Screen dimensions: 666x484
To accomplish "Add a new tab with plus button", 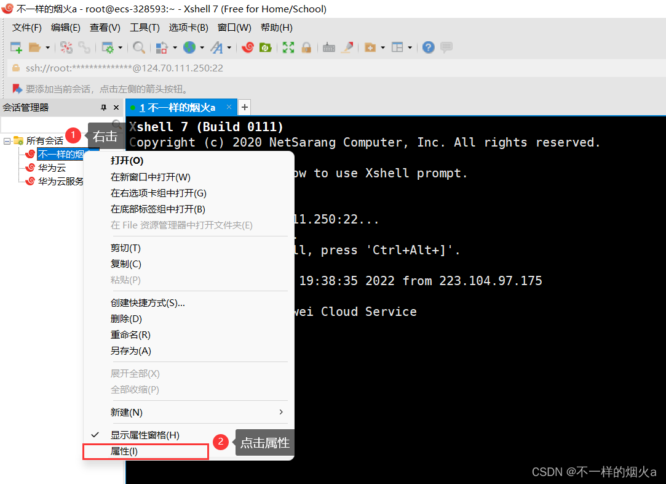I will [245, 108].
